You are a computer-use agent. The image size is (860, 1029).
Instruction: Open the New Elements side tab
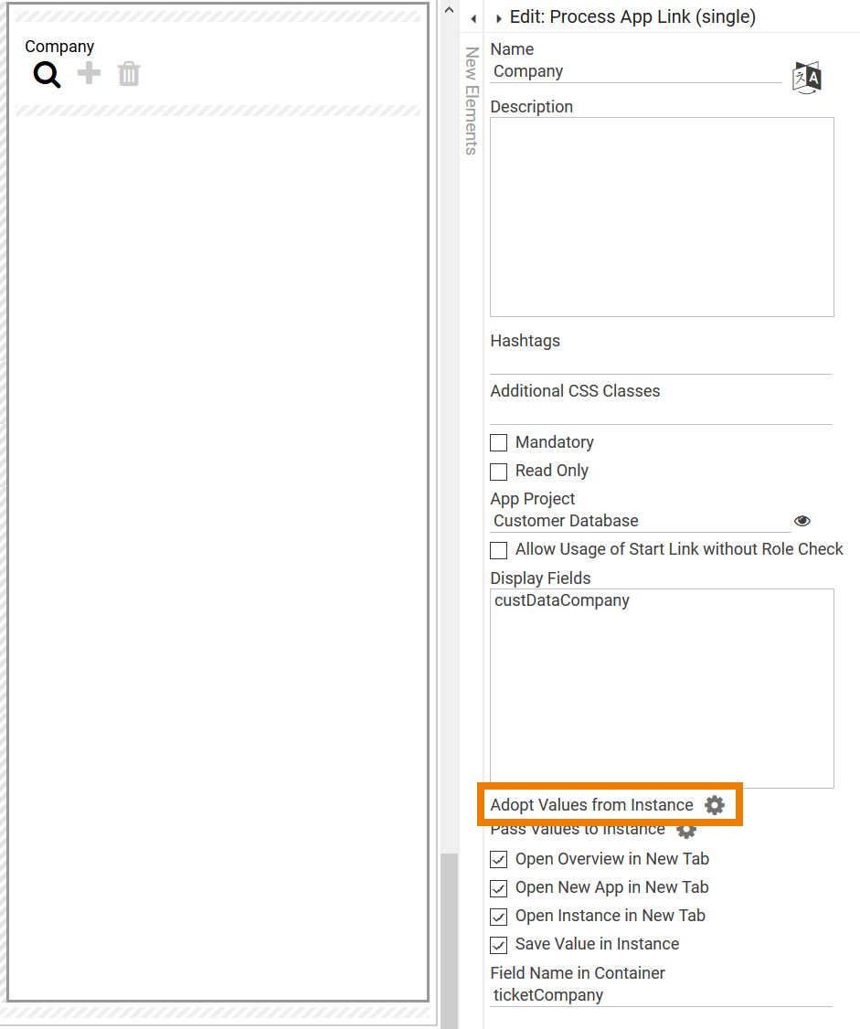click(472, 101)
